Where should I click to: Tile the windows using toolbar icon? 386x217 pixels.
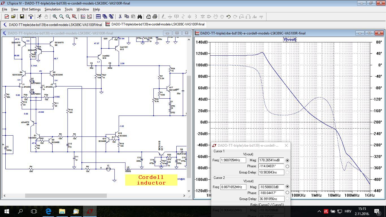98,17
